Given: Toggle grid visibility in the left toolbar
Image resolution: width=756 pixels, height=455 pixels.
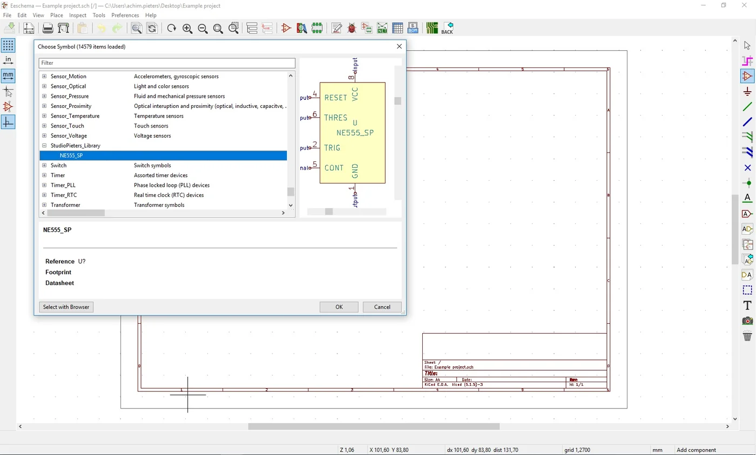Looking at the screenshot, I should (8, 45).
